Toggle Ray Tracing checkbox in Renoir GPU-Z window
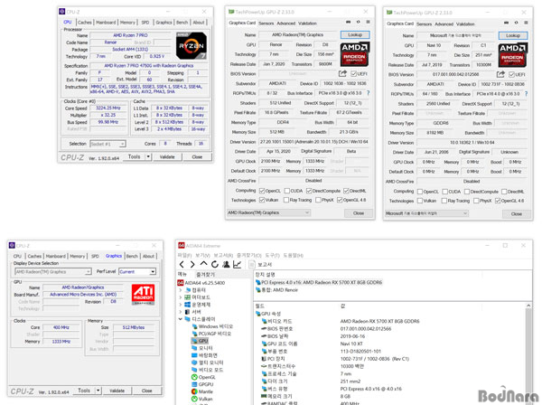 [x=286, y=200]
